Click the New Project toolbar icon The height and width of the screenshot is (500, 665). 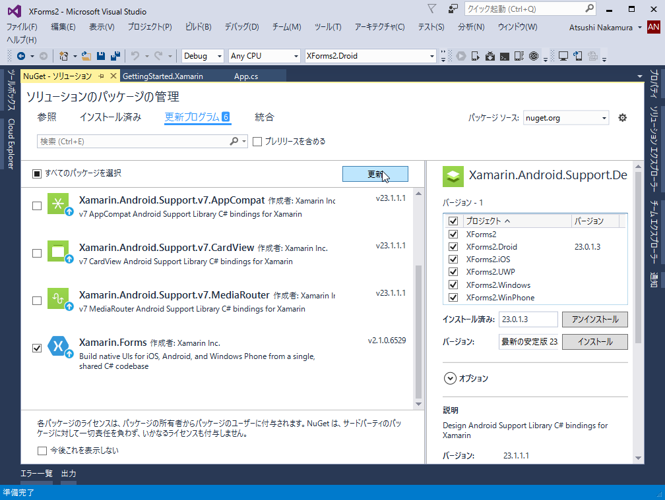point(63,56)
